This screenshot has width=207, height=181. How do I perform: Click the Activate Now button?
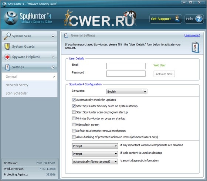(164, 74)
